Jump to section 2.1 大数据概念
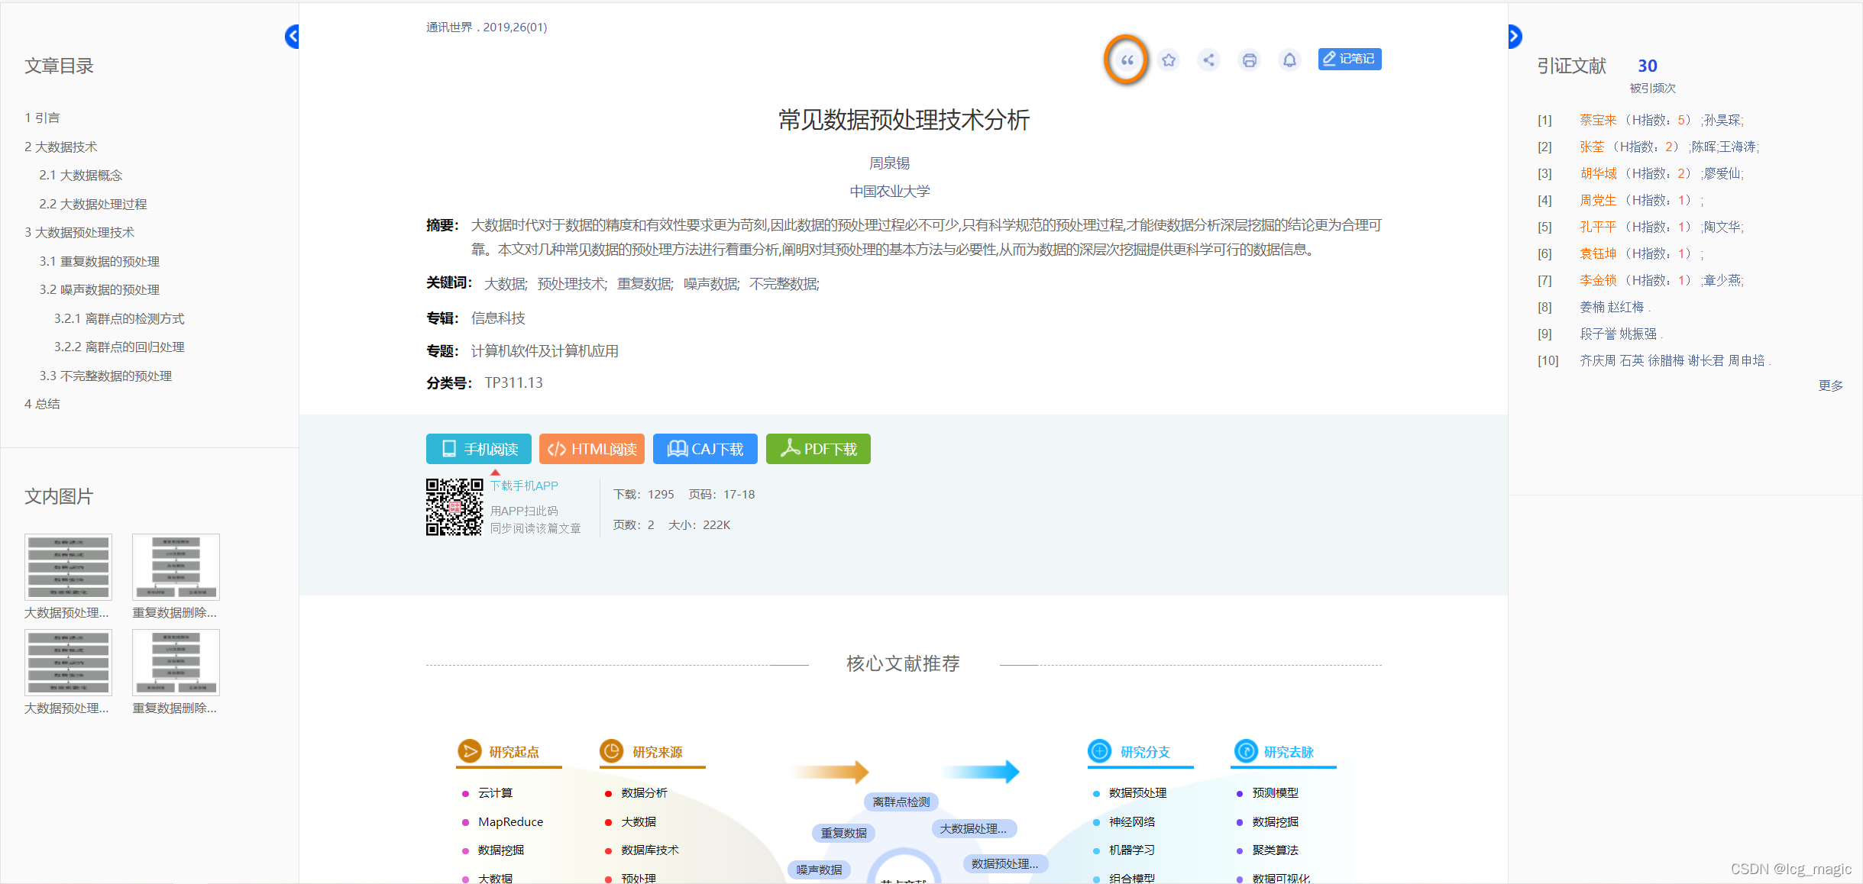Image resolution: width=1863 pixels, height=884 pixels. [81, 176]
